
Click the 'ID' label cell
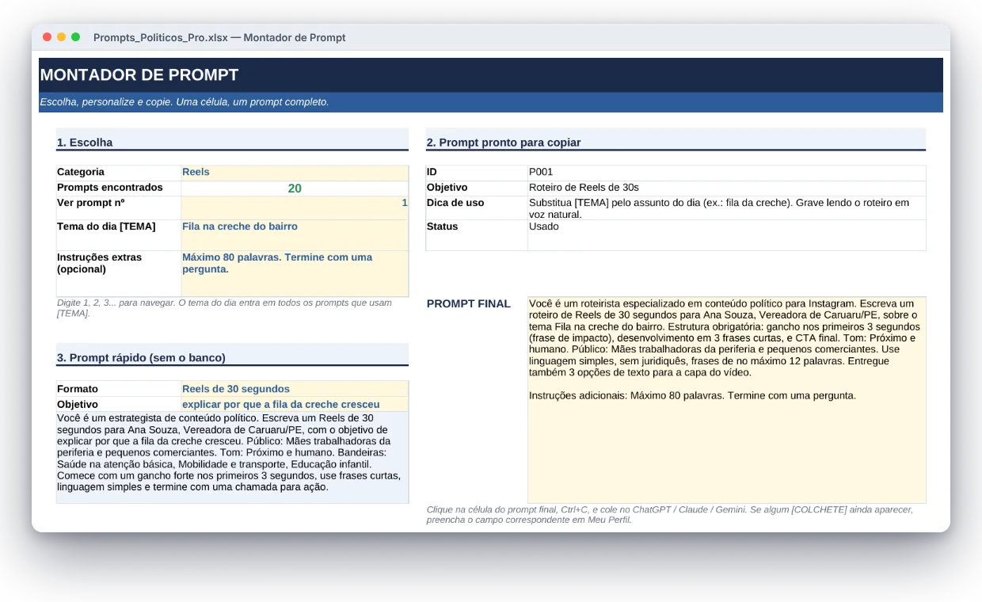[477, 172]
